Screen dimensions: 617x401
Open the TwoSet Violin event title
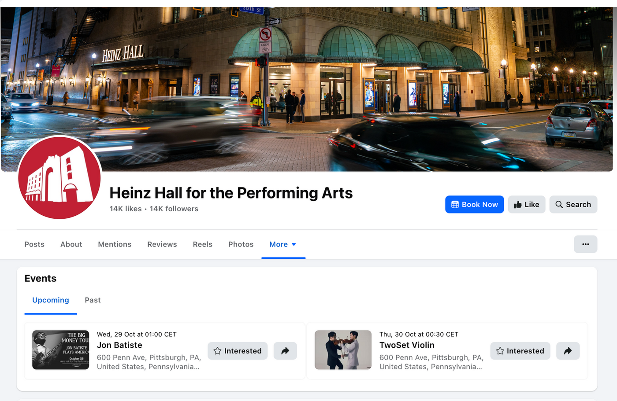407,345
